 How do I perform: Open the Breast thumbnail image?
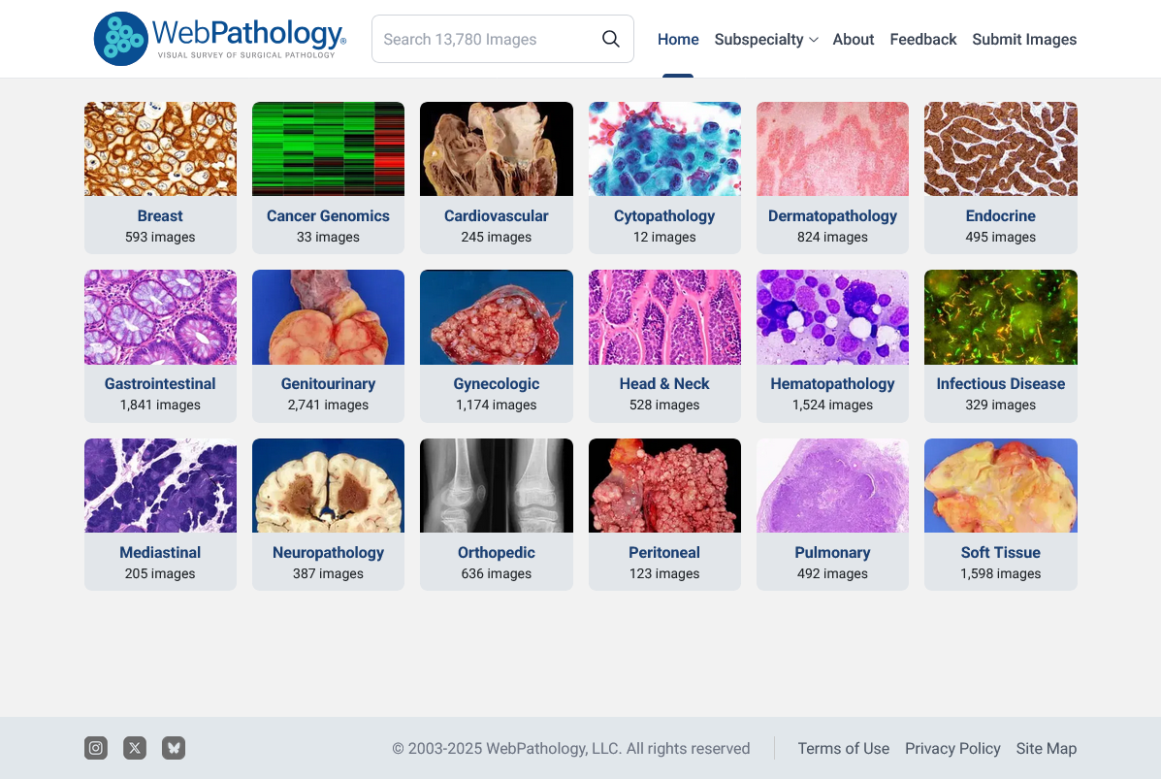tap(161, 148)
